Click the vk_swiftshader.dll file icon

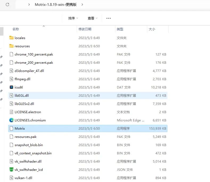[11, 161]
